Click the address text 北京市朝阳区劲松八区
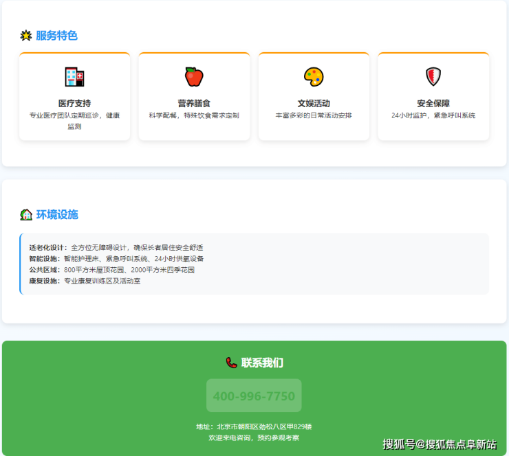The height and width of the screenshot is (456, 509). click(x=254, y=426)
